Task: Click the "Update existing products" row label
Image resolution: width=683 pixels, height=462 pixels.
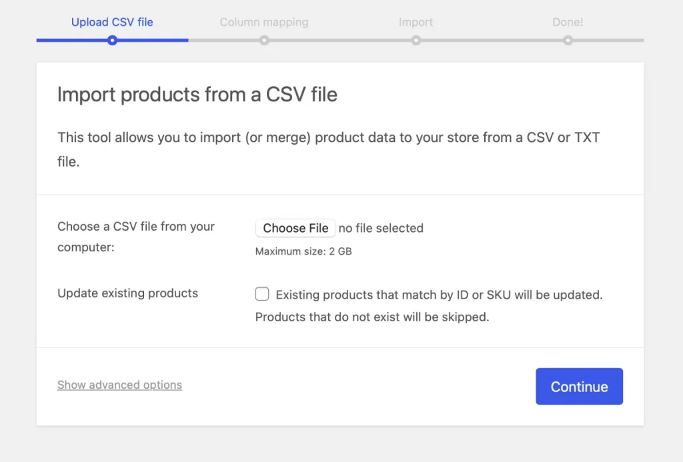Action: 127,293
